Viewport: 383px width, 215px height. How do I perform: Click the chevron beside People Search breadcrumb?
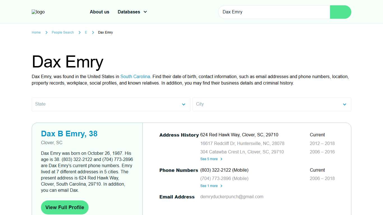coord(80,32)
